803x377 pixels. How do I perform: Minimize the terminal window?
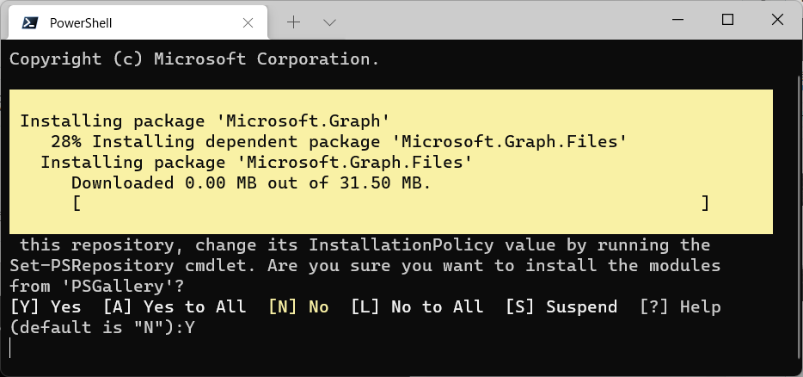click(678, 20)
